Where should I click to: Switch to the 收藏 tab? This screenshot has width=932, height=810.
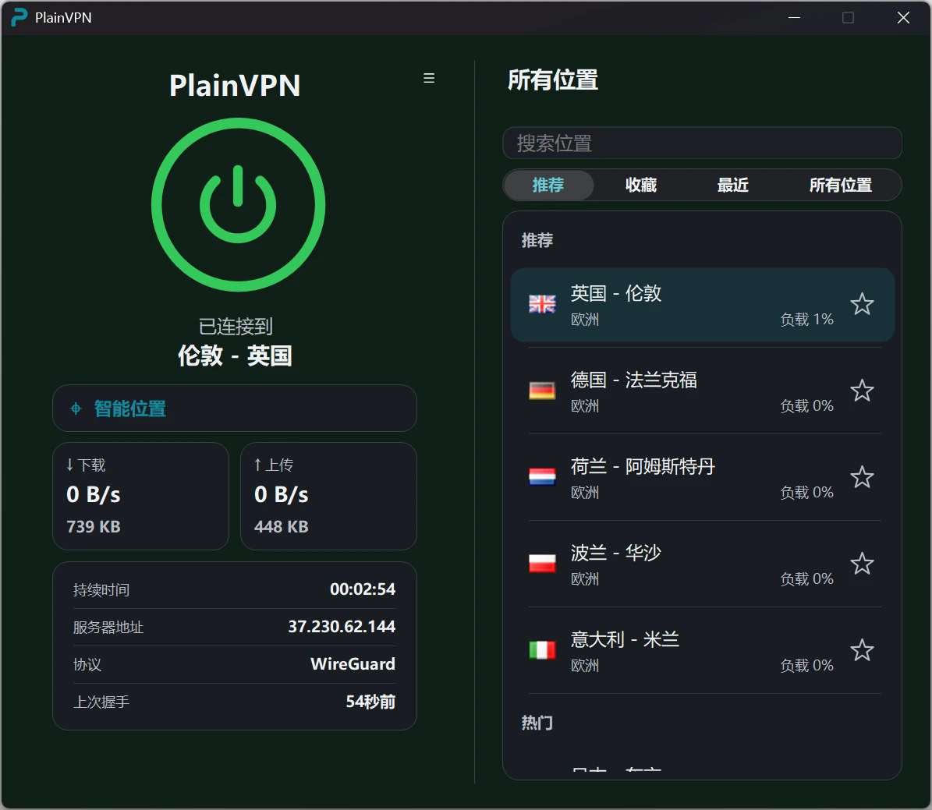click(641, 185)
